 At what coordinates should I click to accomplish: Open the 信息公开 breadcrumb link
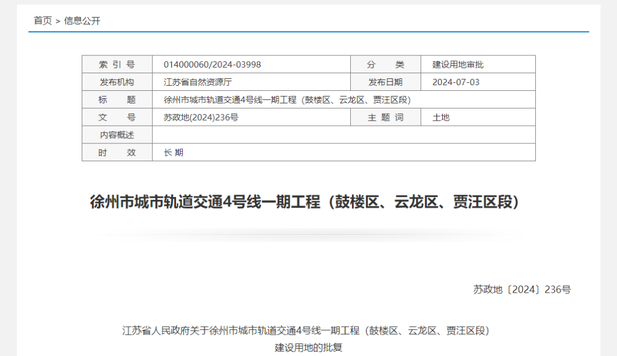click(82, 21)
